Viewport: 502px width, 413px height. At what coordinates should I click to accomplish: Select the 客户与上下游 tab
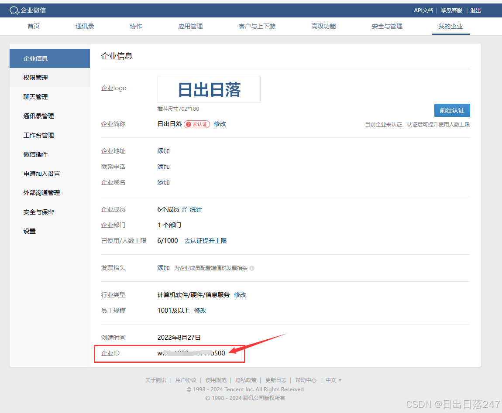pos(257,26)
